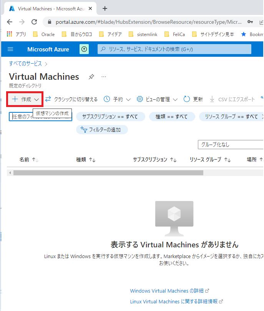The image size is (264, 311).
Task: Click the browser forward arrow
Action: [22, 22]
